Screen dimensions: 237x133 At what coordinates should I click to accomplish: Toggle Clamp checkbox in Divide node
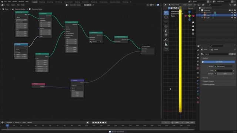tap(16, 52)
